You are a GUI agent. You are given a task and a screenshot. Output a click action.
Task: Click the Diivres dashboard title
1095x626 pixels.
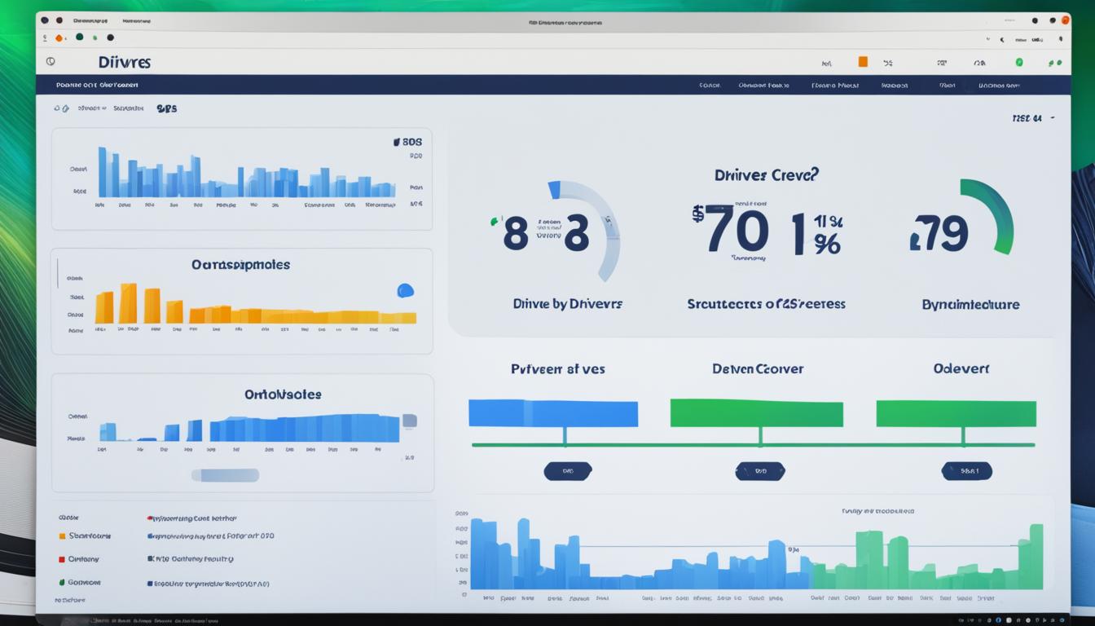coord(124,62)
